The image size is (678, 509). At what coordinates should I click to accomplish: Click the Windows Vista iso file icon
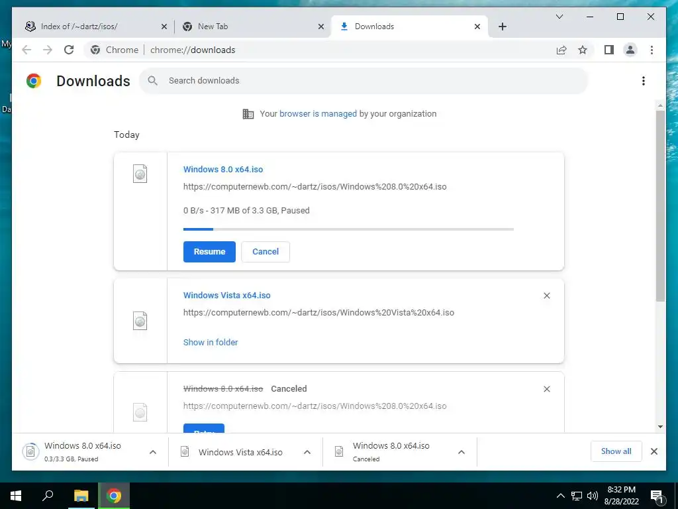click(x=140, y=321)
